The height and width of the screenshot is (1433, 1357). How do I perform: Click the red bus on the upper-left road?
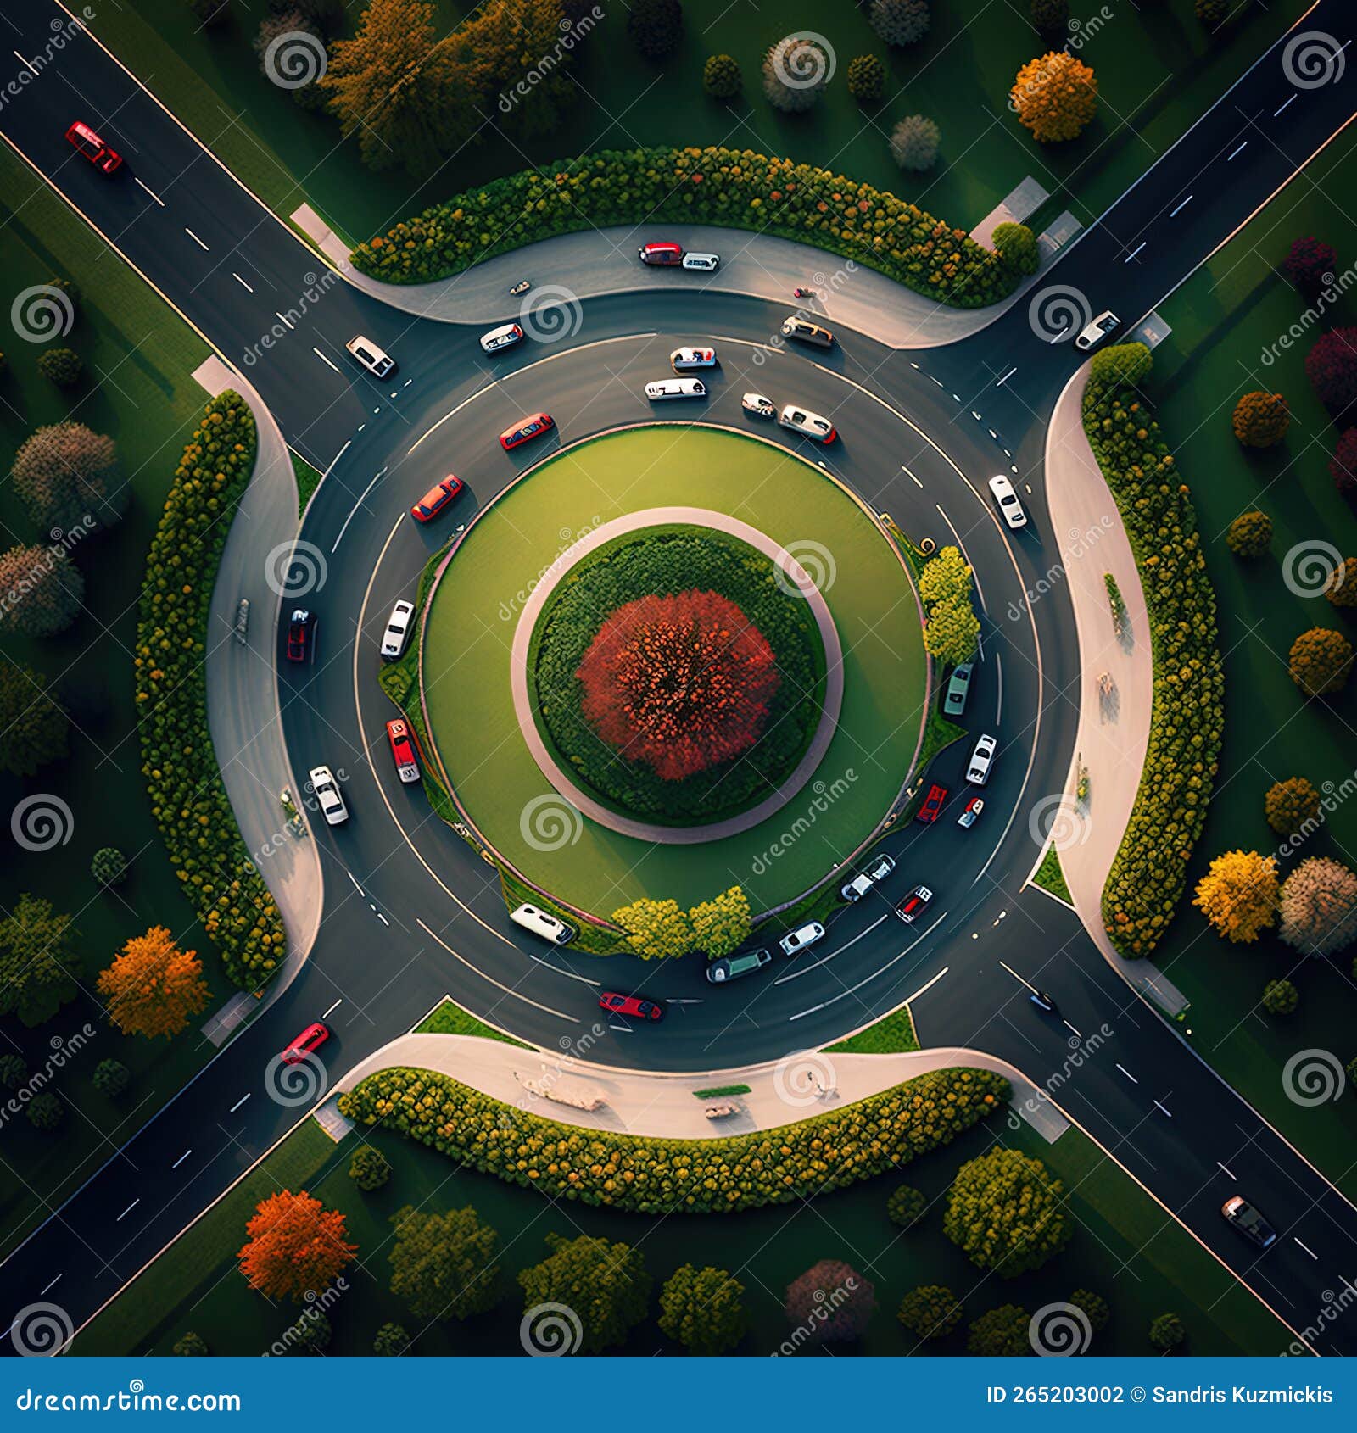coord(93,146)
